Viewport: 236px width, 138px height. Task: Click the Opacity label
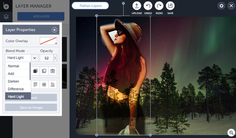tap(46, 51)
